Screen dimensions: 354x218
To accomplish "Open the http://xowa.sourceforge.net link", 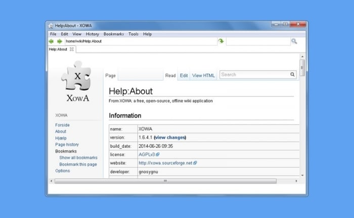I will click(x=165, y=163).
